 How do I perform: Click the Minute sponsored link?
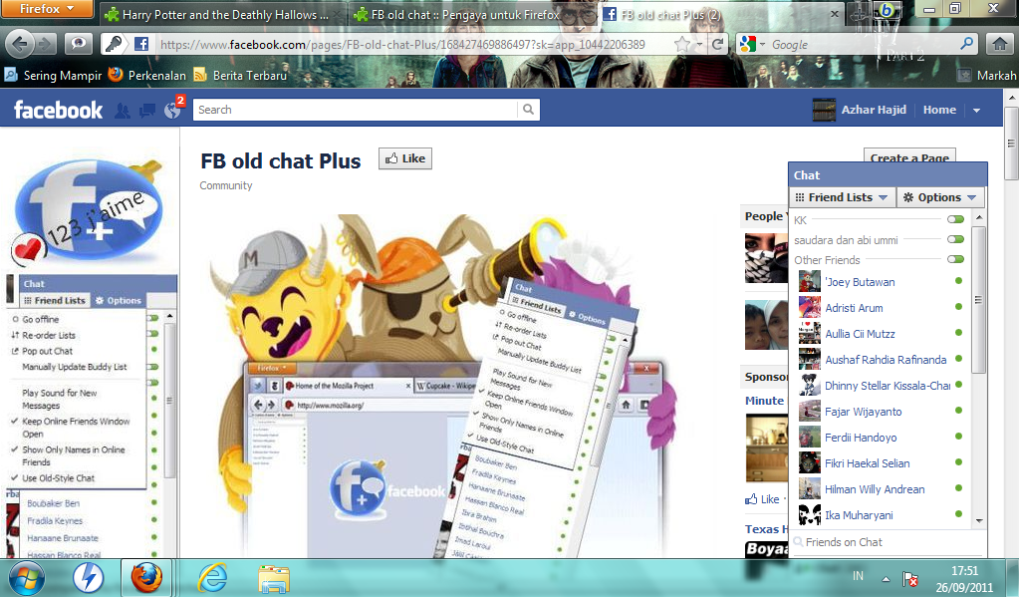coord(764,401)
